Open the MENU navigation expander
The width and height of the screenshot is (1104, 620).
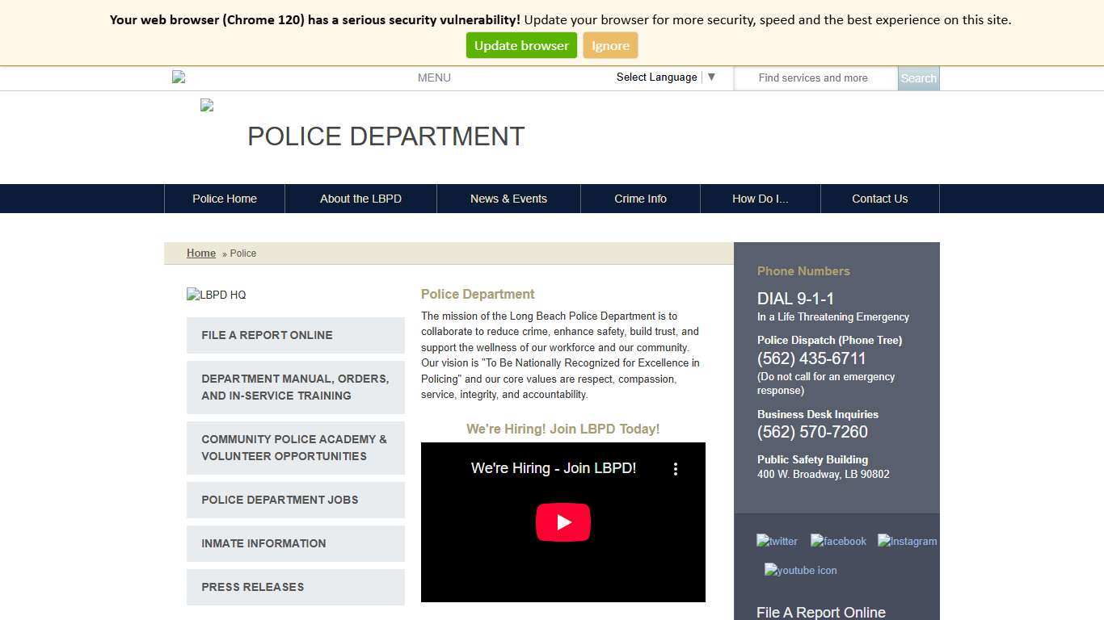click(434, 77)
